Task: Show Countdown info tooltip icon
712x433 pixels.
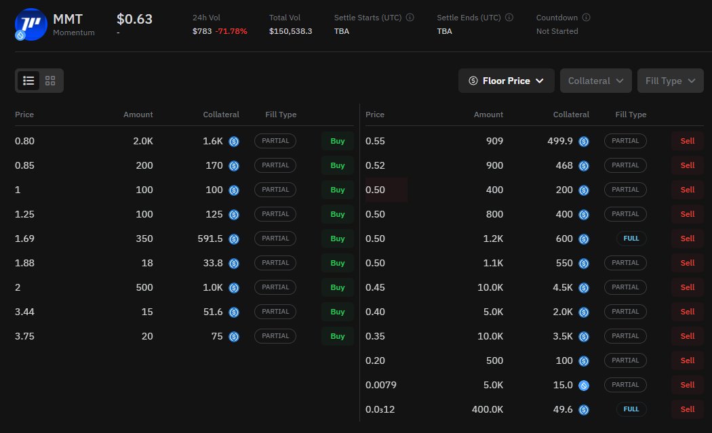Action: [x=587, y=17]
